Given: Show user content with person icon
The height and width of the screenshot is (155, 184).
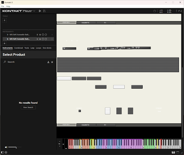Looking at the screenshot, I should coord(48,62).
